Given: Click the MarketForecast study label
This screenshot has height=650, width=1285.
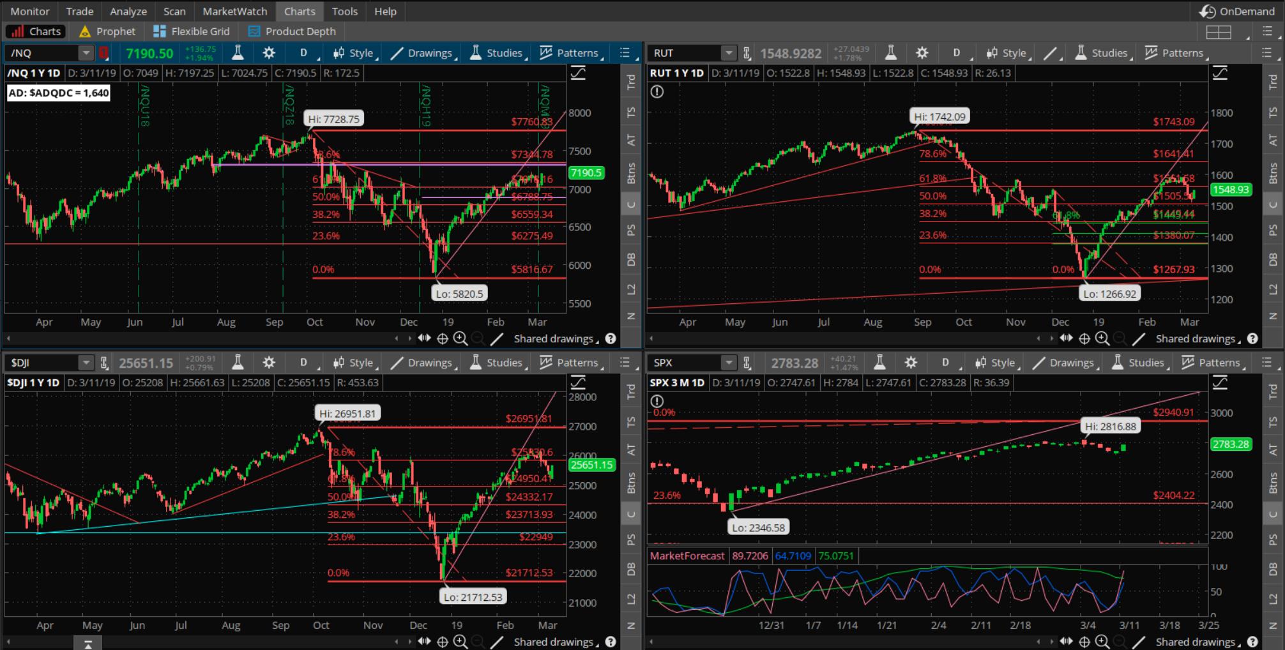Looking at the screenshot, I should 687,556.
